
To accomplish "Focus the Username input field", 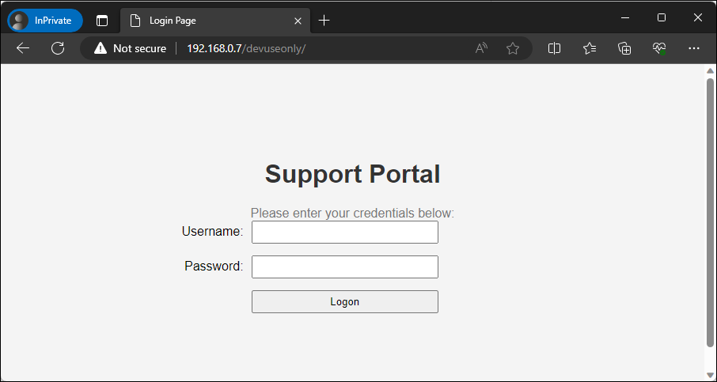I will 344,232.
